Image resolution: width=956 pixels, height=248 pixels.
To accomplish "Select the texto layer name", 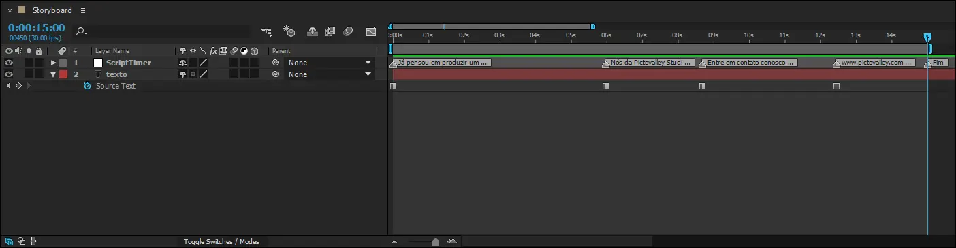I will coord(116,74).
